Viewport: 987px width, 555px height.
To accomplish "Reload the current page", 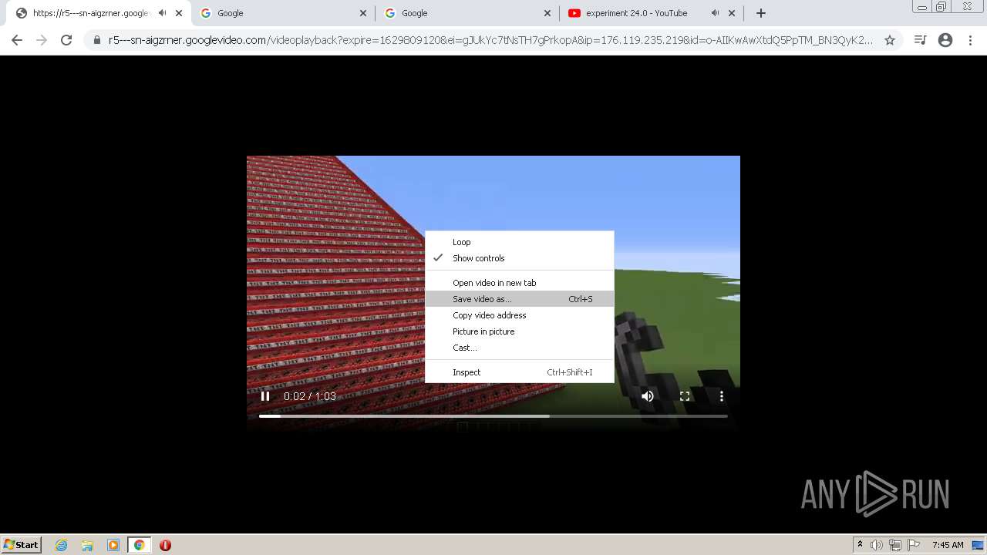I will tap(66, 40).
